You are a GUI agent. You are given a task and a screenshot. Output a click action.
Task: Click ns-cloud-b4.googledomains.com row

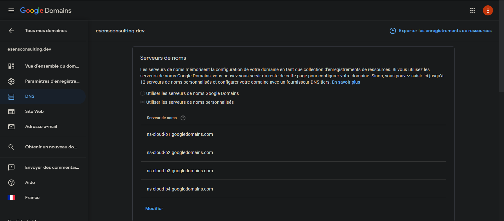(294, 189)
